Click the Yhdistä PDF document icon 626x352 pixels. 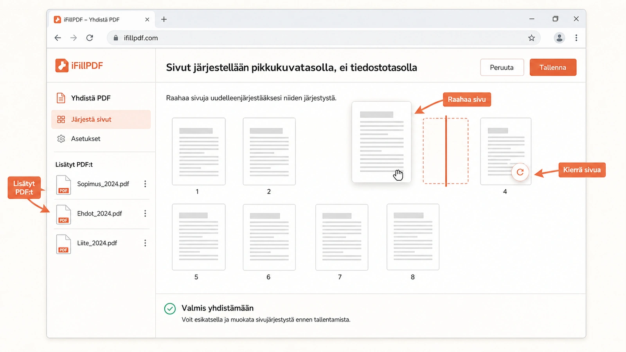61,98
